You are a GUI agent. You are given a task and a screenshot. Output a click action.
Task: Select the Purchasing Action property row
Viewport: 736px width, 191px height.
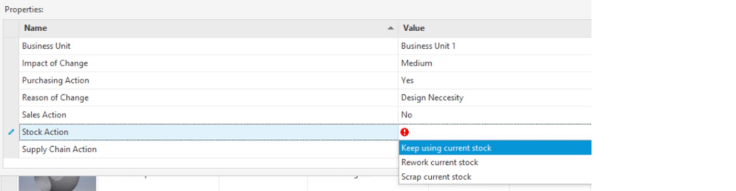pos(56,80)
